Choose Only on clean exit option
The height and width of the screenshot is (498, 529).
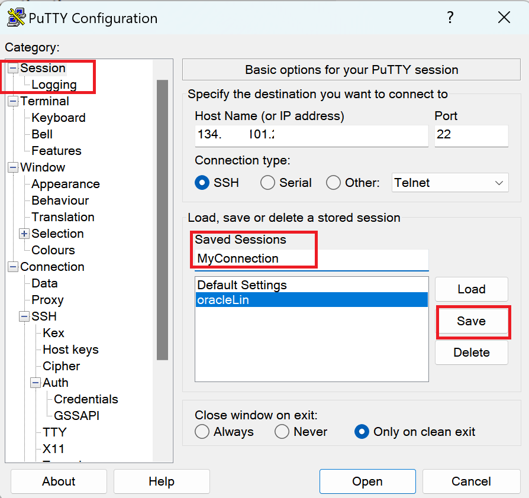click(362, 432)
